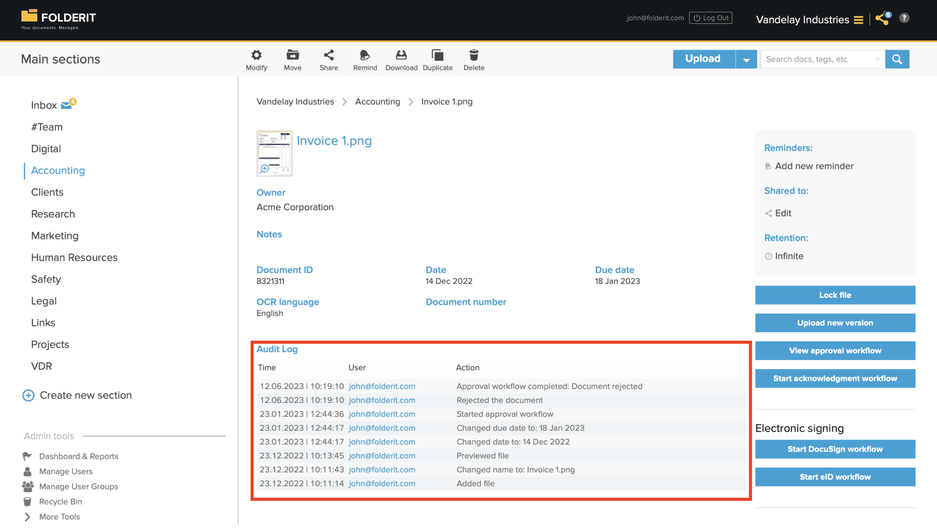Click Upload new version button
Screen dimensions: 937x531
(x=835, y=323)
